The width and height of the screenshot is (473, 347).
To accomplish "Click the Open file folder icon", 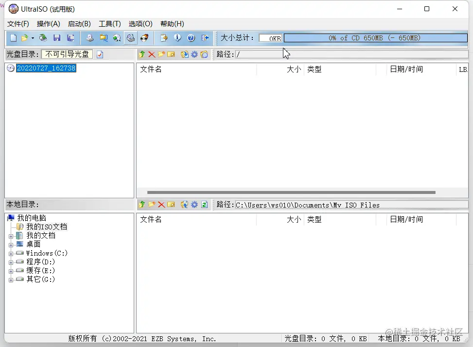I will pyautogui.click(x=25, y=38).
